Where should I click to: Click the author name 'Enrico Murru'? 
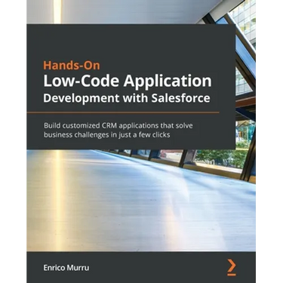(x=66, y=268)
